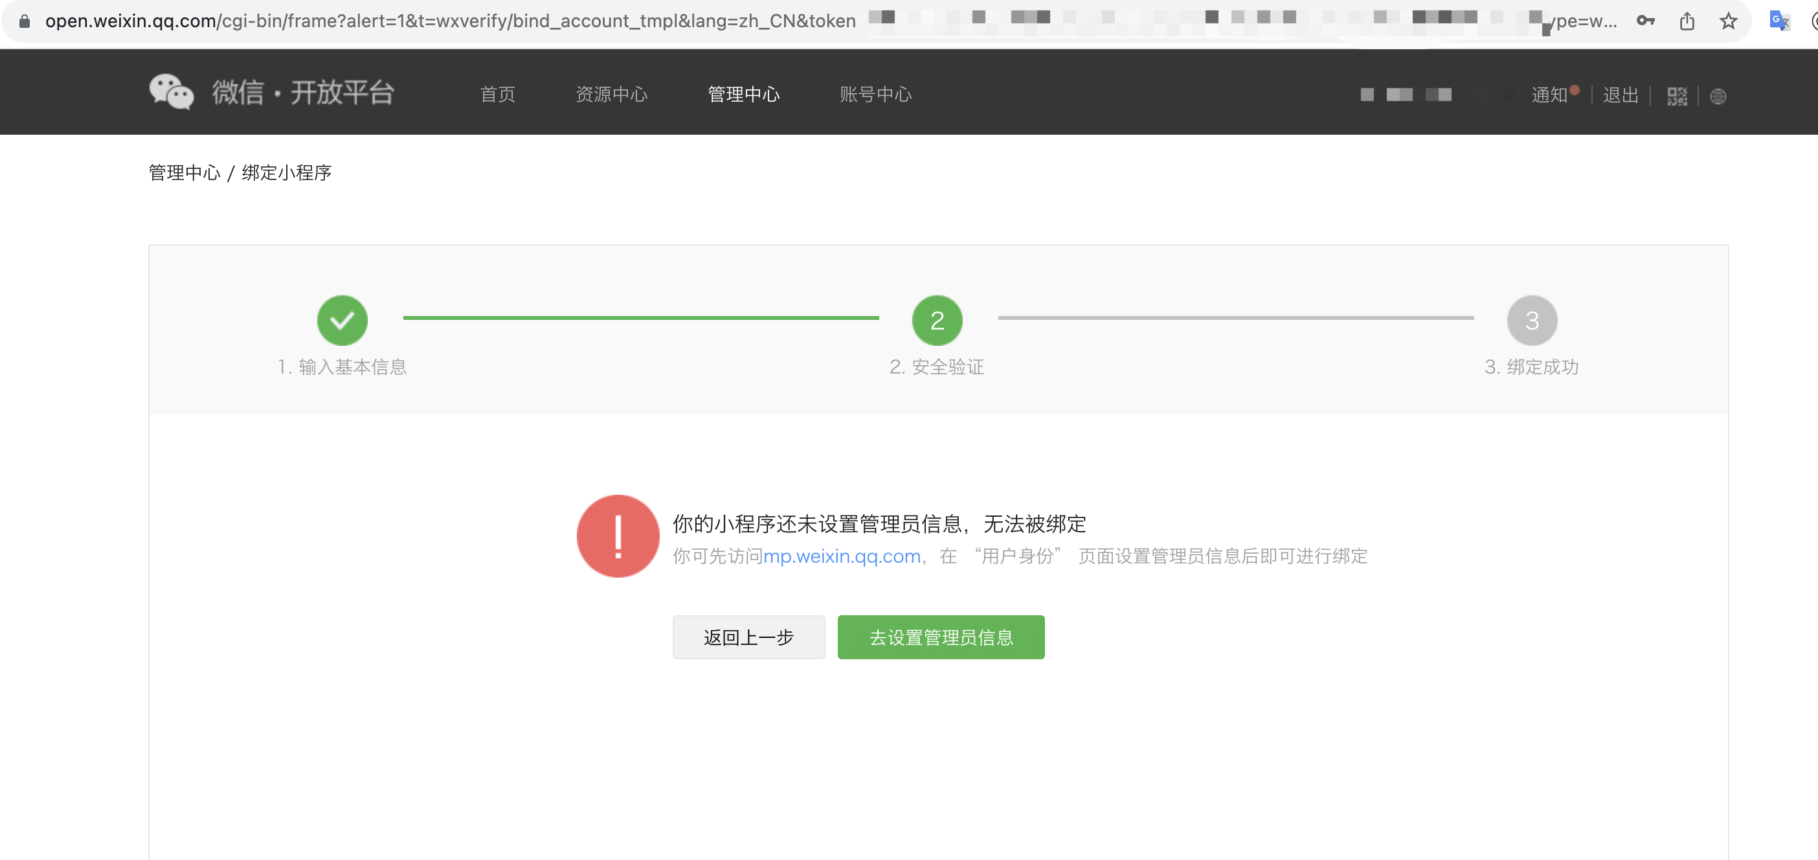Click the 管理中心 breadcrumb link
This screenshot has width=1818, height=860.
[185, 173]
